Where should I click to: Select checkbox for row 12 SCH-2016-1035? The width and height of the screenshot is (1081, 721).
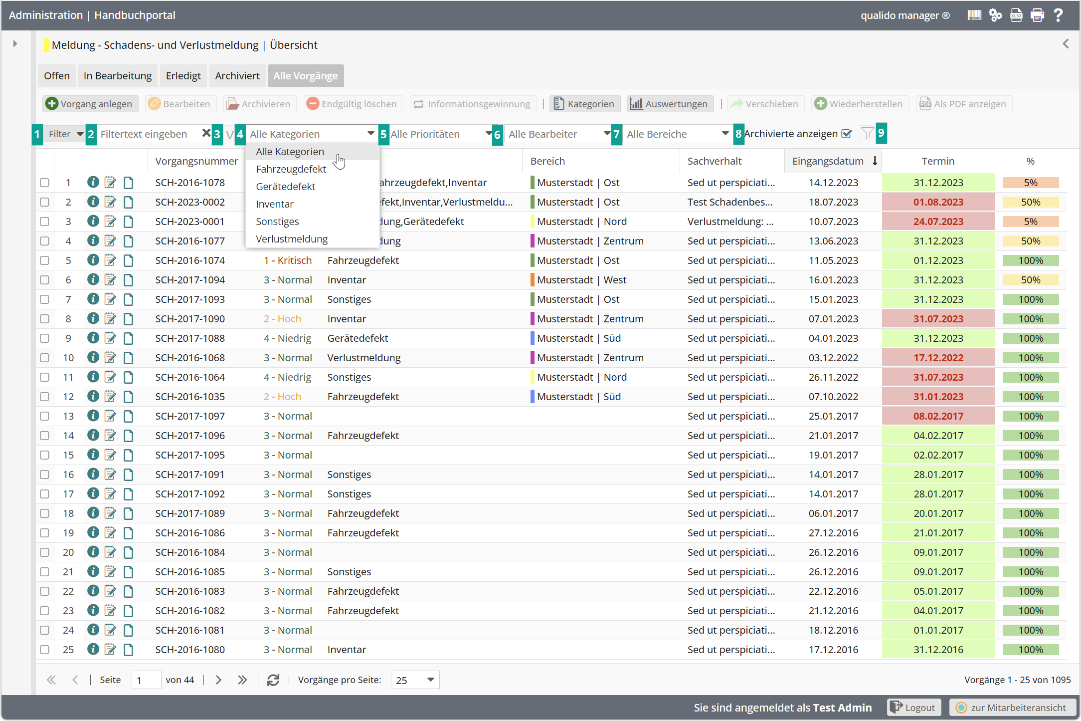click(44, 397)
